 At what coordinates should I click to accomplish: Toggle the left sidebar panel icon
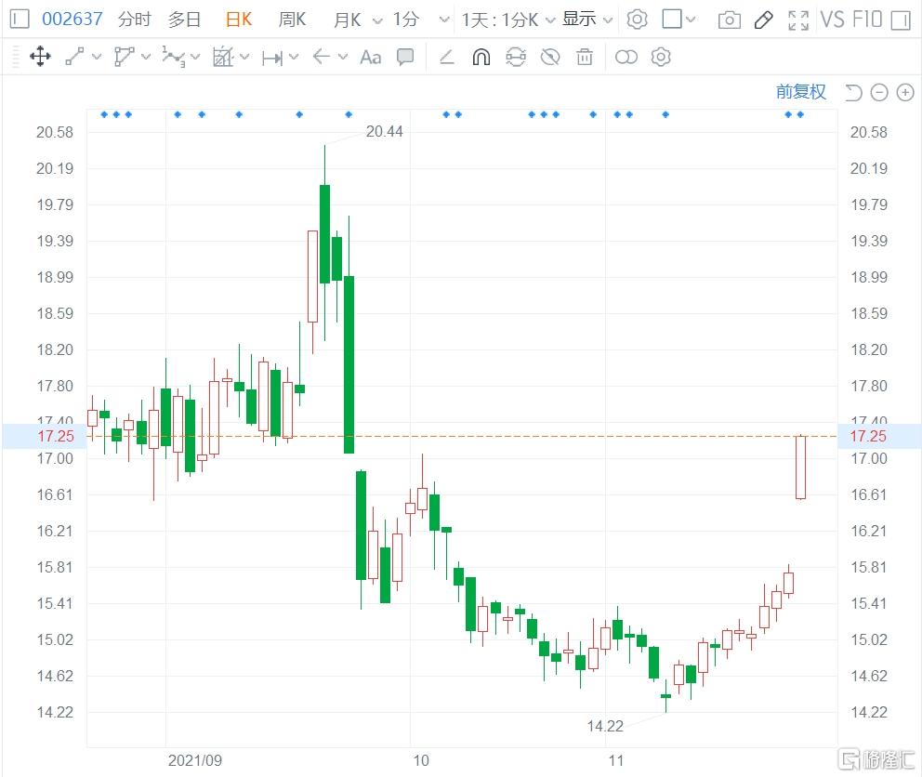[x=20, y=19]
